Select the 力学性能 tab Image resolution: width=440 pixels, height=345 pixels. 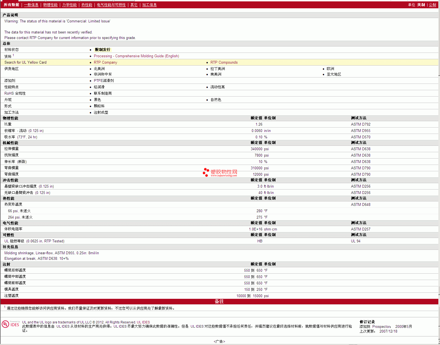click(69, 5)
